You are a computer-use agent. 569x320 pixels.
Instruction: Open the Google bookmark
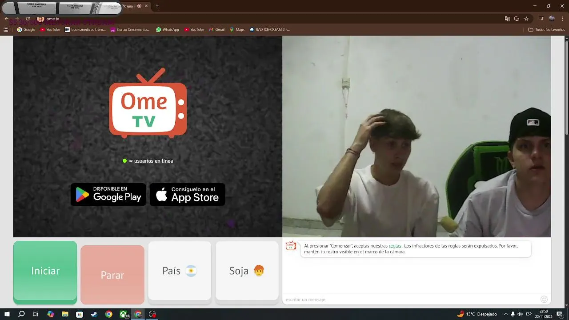[26, 30]
